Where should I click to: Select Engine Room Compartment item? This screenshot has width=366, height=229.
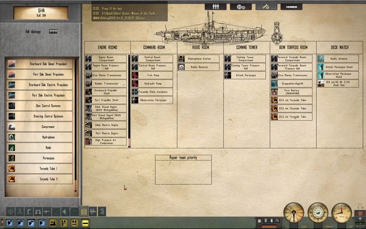[x=106, y=58]
